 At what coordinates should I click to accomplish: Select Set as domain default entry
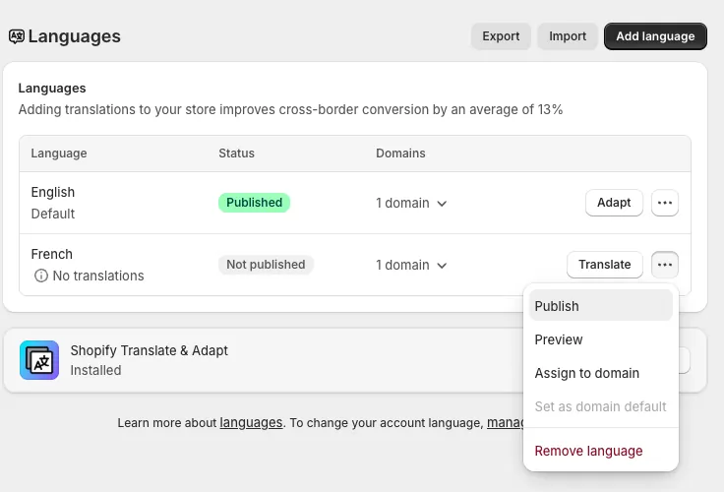click(x=600, y=406)
